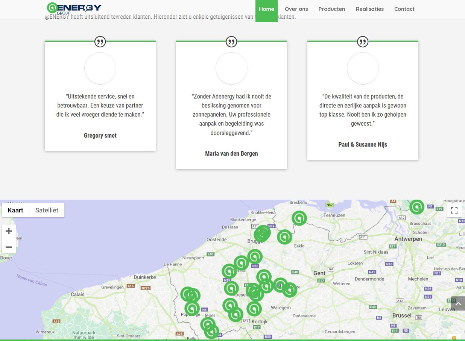
Task: Select the name Maria van den Bergen
Action: click(231, 154)
